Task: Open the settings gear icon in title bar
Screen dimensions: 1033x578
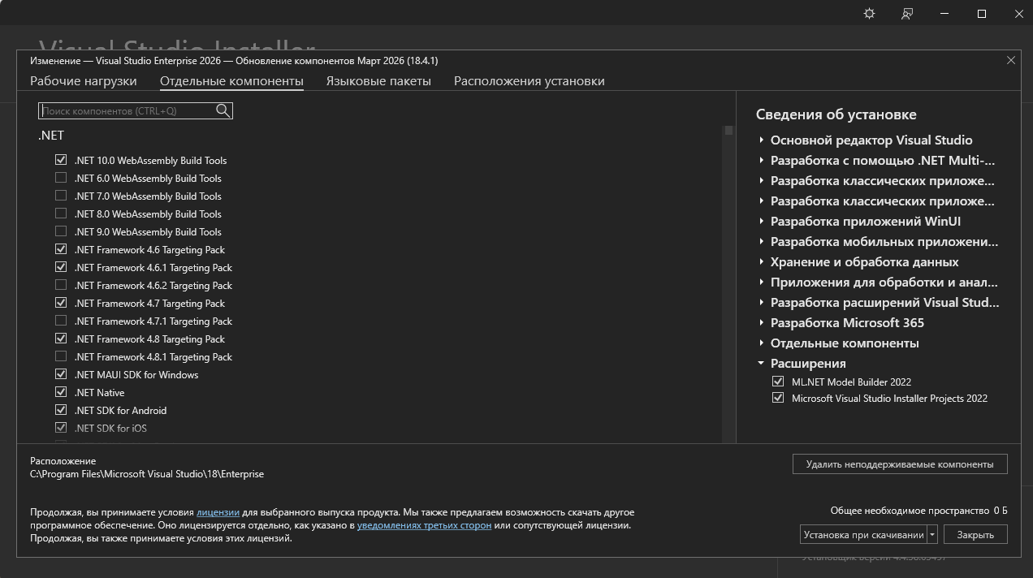Action: [869, 14]
